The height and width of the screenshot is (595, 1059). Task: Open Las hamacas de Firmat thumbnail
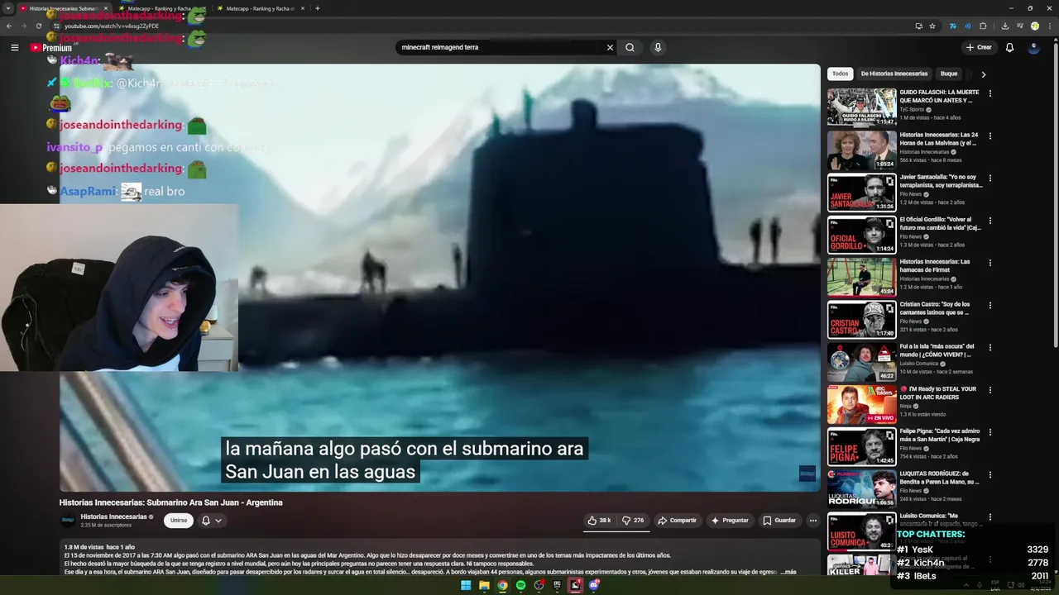(x=861, y=277)
